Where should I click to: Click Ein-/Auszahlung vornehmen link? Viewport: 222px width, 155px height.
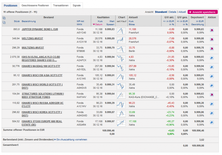click(x=72, y=139)
